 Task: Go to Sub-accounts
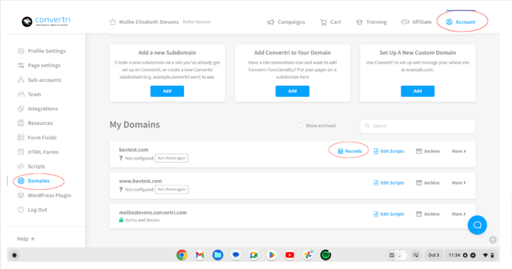[39, 80]
